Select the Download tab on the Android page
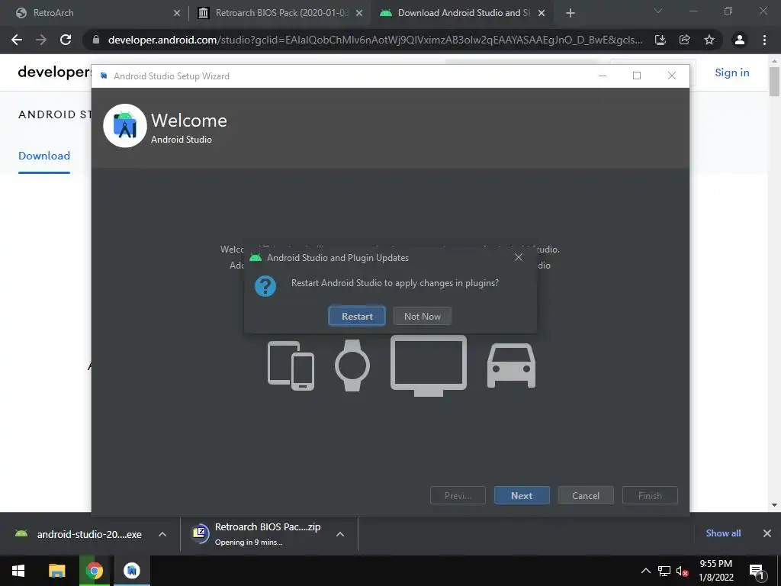The height and width of the screenshot is (586, 781). pyautogui.click(x=43, y=156)
